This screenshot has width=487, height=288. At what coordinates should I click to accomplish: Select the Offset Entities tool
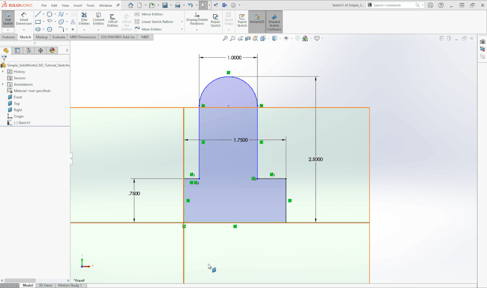(113, 19)
